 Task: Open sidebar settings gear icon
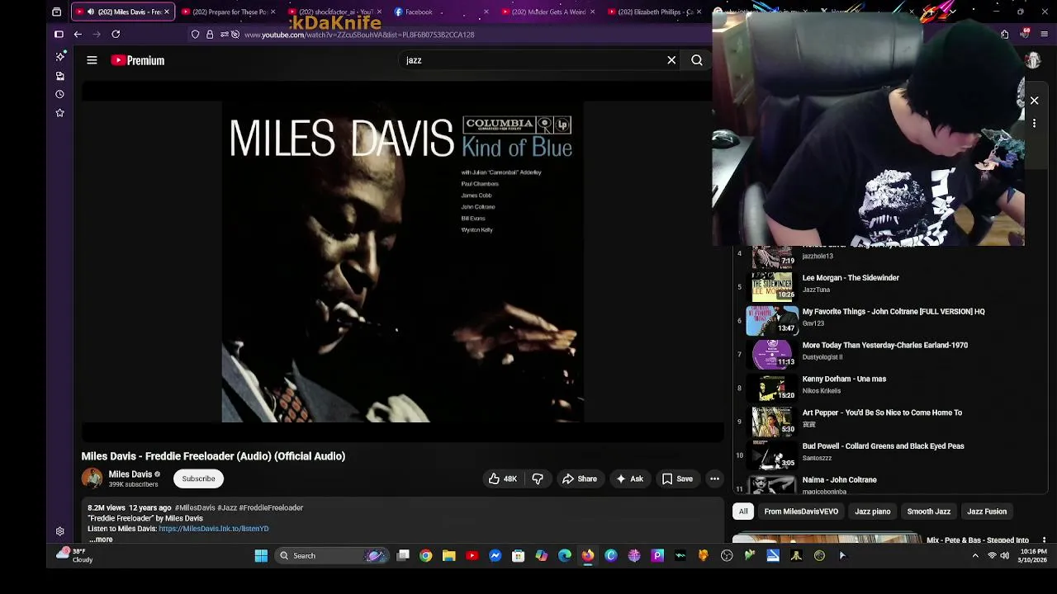tap(59, 531)
